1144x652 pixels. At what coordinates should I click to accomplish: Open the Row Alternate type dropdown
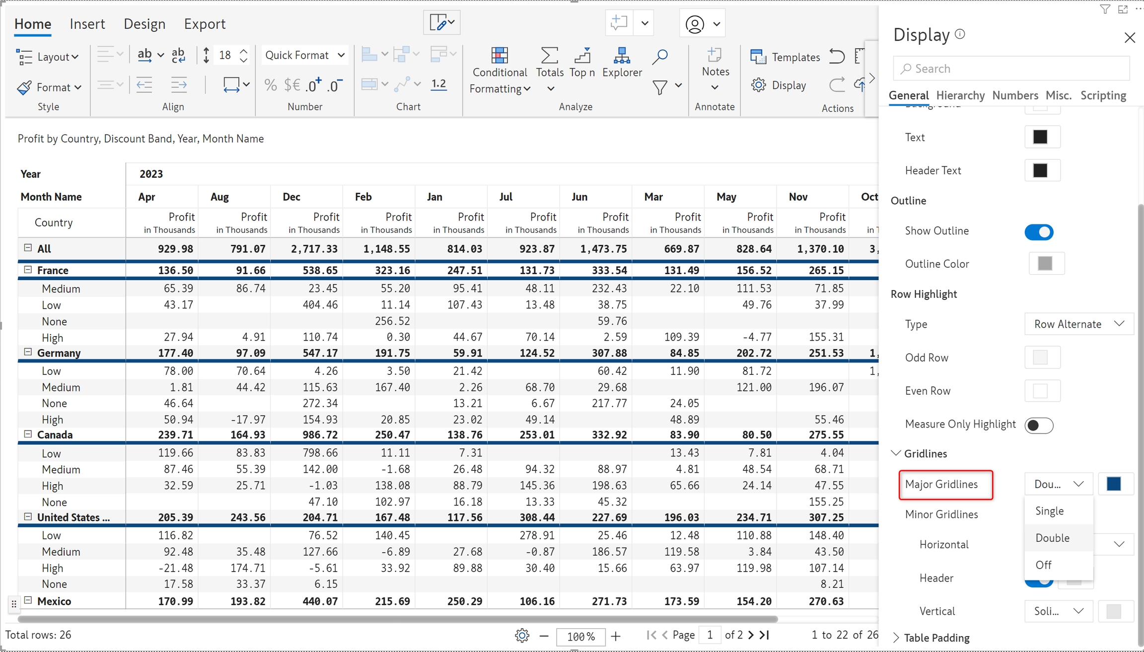(x=1078, y=324)
